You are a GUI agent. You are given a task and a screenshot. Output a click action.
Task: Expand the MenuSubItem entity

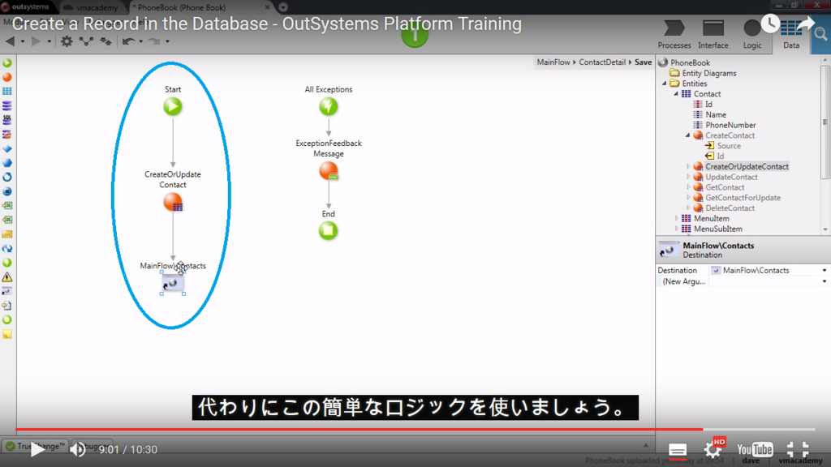676,229
